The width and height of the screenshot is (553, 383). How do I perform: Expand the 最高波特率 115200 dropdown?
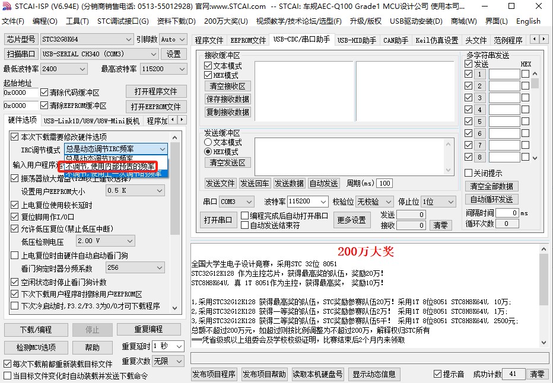(x=163, y=69)
